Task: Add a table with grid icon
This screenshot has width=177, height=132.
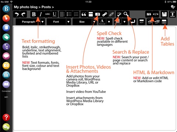Action: 164,22
